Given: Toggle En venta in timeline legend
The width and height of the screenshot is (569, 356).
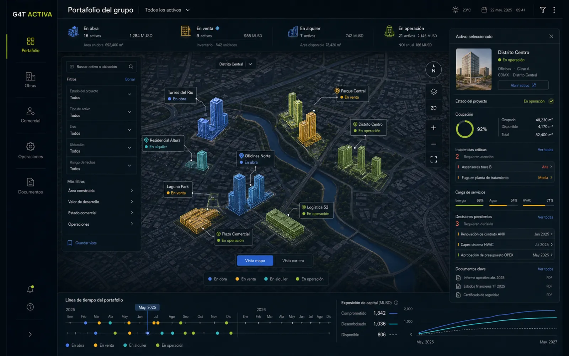Looking at the screenshot, I should click(104, 345).
